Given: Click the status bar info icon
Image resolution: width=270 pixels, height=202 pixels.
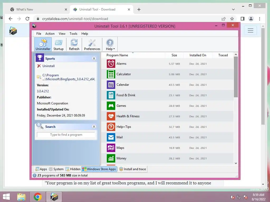Looking at the screenshot, I should pos(35,175).
